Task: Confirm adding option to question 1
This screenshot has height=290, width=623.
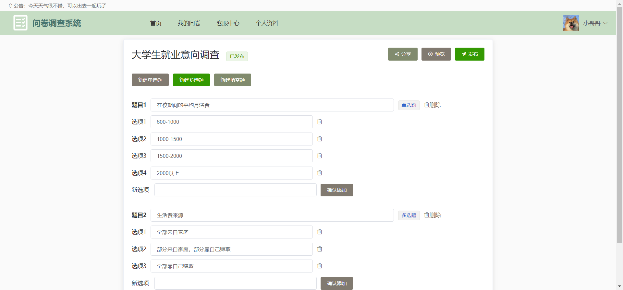Action: (x=337, y=190)
